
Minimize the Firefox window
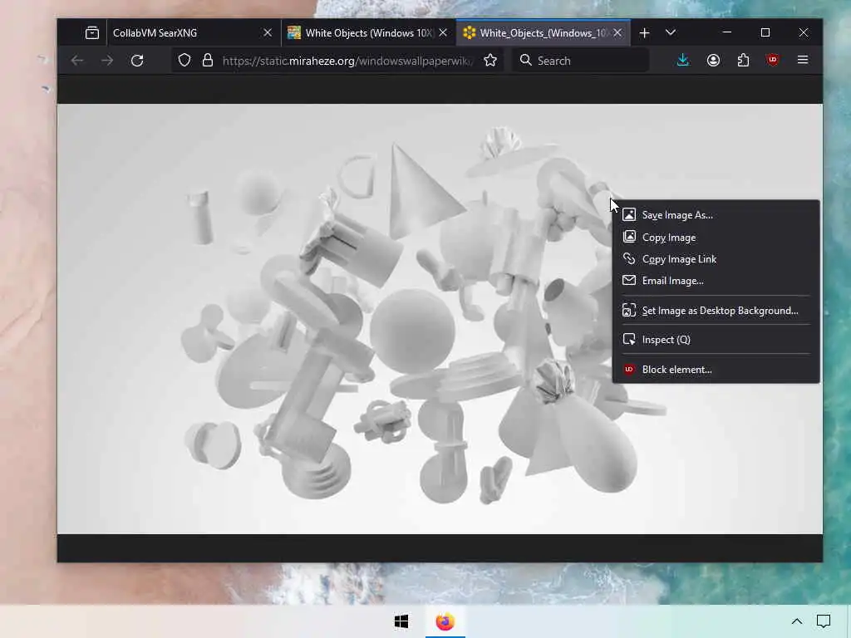pyautogui.click(x=727, y=32)
